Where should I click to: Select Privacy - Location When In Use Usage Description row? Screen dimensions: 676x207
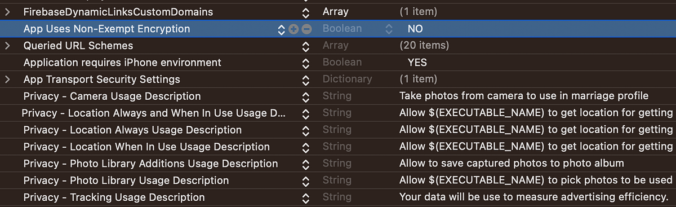click(338, 147)
